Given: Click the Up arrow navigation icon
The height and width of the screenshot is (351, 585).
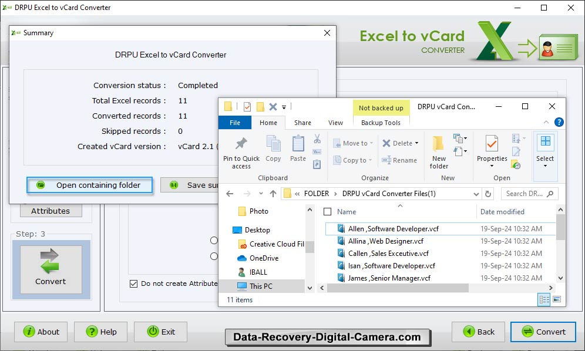Looking at the screenshot, I should pyautogui.click(x=273, y=194).
